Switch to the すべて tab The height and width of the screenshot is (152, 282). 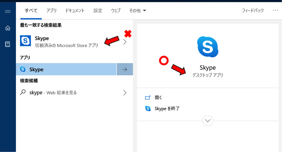(31, 10)
